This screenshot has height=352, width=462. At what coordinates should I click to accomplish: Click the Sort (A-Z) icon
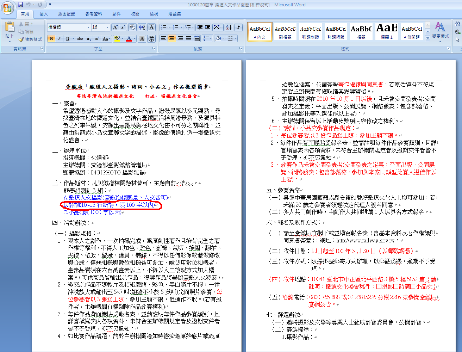point(229,27)
